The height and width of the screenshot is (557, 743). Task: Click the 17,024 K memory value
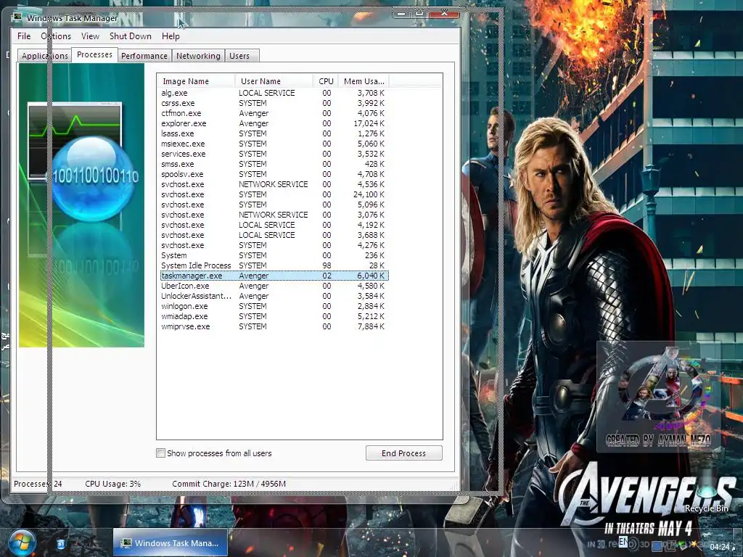pos(369,123)
